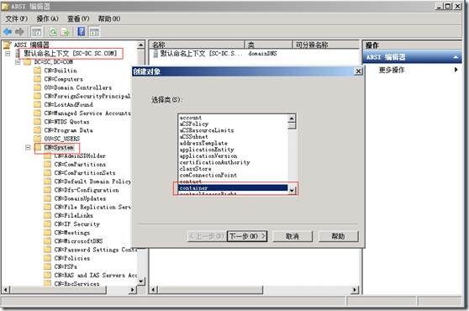Click the Next button in dialog
The width and height of the screenshot is (469, 311).
point(247,236)
